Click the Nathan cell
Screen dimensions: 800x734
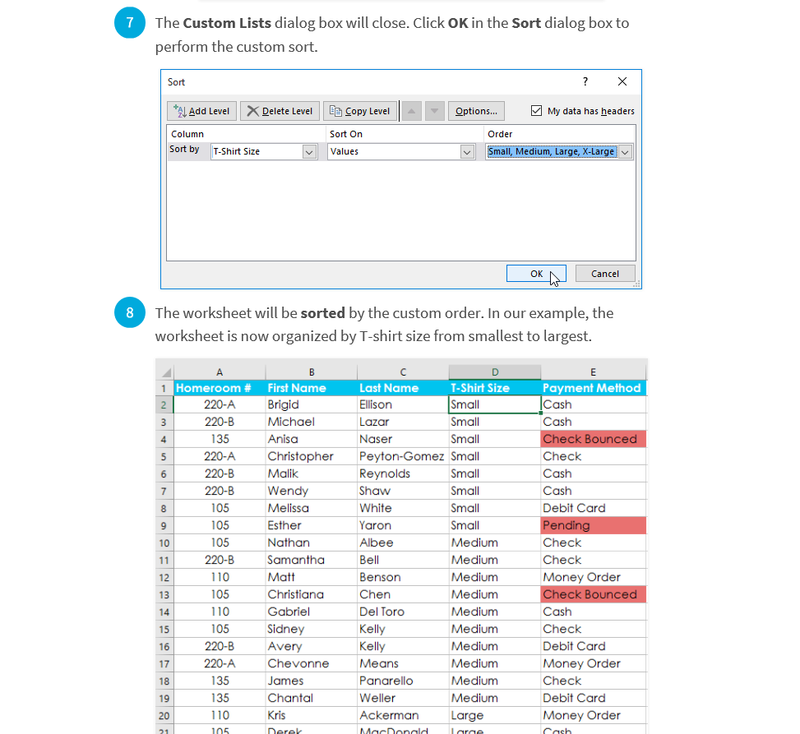click(x=312, y=542)
